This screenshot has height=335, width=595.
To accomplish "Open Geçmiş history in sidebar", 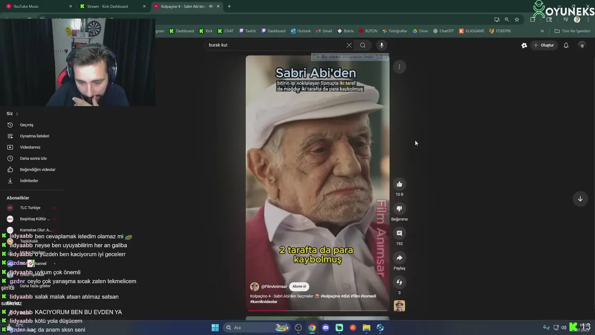I will (x=26, y=125).
